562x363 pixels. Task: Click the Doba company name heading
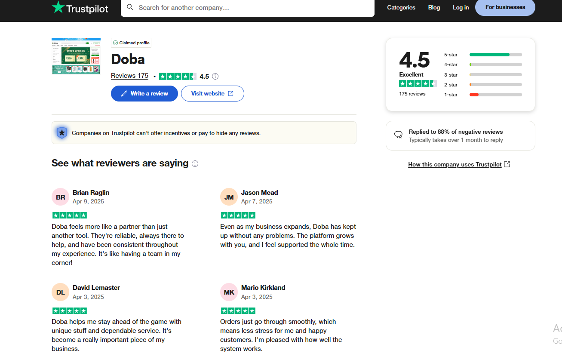(x=128, y=59)
